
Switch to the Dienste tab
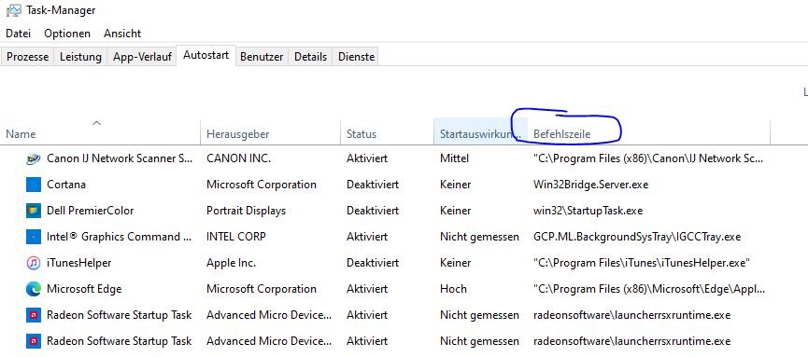(356, 57)
